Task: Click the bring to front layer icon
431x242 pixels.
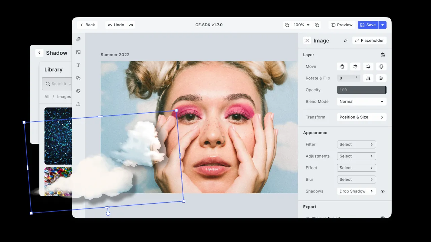Action: click(342, 67)
